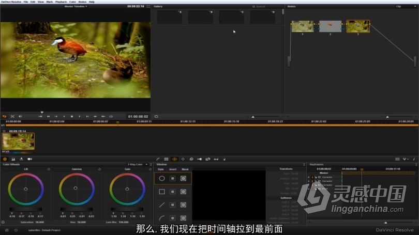Open the Help menu
The width and height of the screenshot is (419, 235).
click(x=92, y=2)
